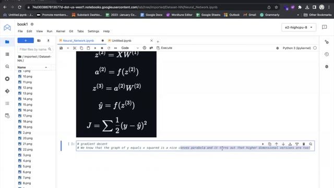The height and width of the screenshot is (188, 334).
Task: Open the e2-highcpu-8 machine type dropdown
Action: point(299,27)
